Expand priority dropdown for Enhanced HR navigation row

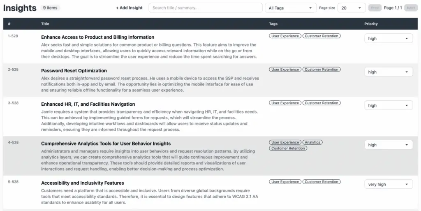pyautogui.click(x=389, y=106)
